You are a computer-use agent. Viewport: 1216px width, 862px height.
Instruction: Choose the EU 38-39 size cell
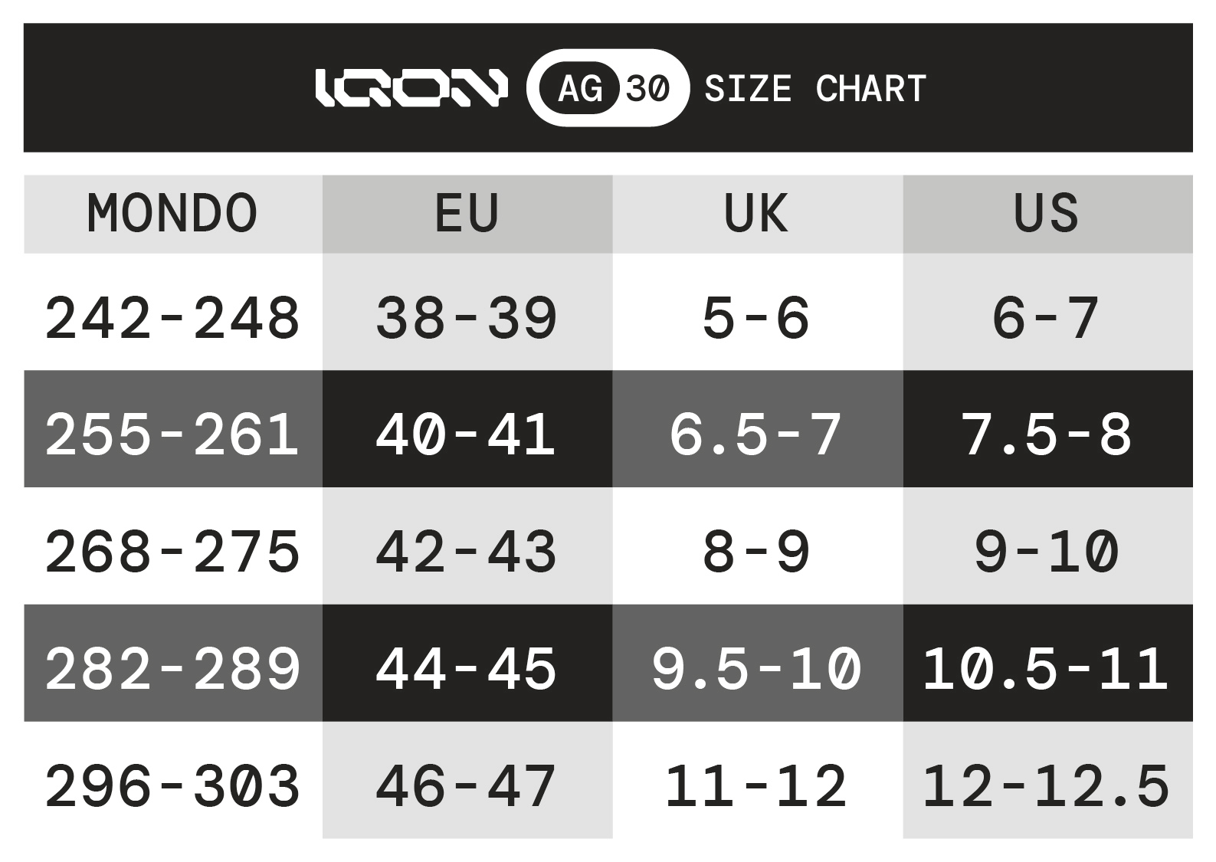pos(467,318)
